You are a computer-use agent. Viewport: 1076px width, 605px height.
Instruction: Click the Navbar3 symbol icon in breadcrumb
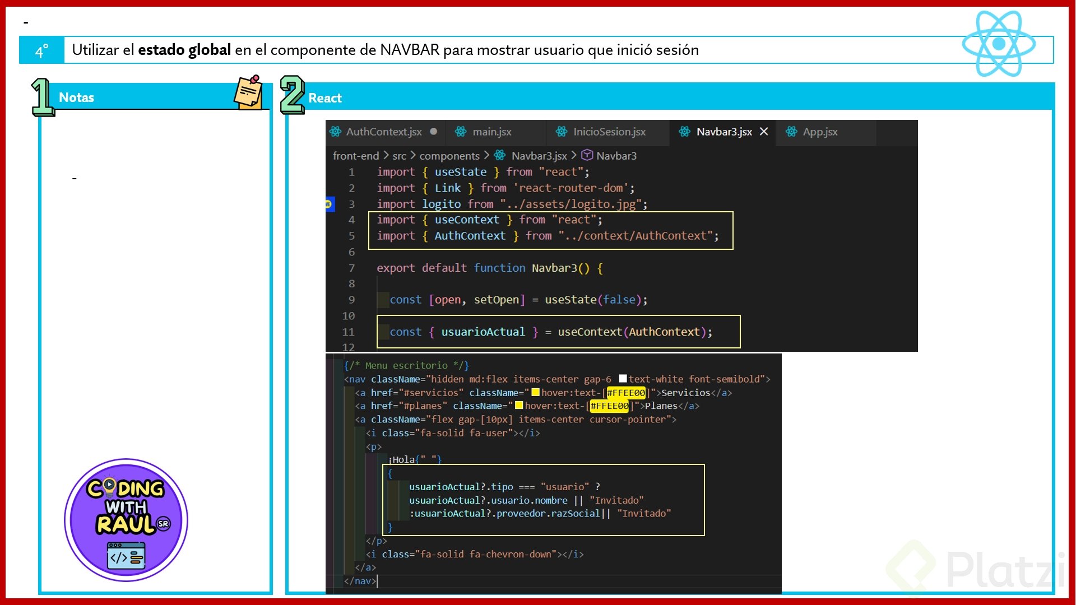tap(587, 155)
